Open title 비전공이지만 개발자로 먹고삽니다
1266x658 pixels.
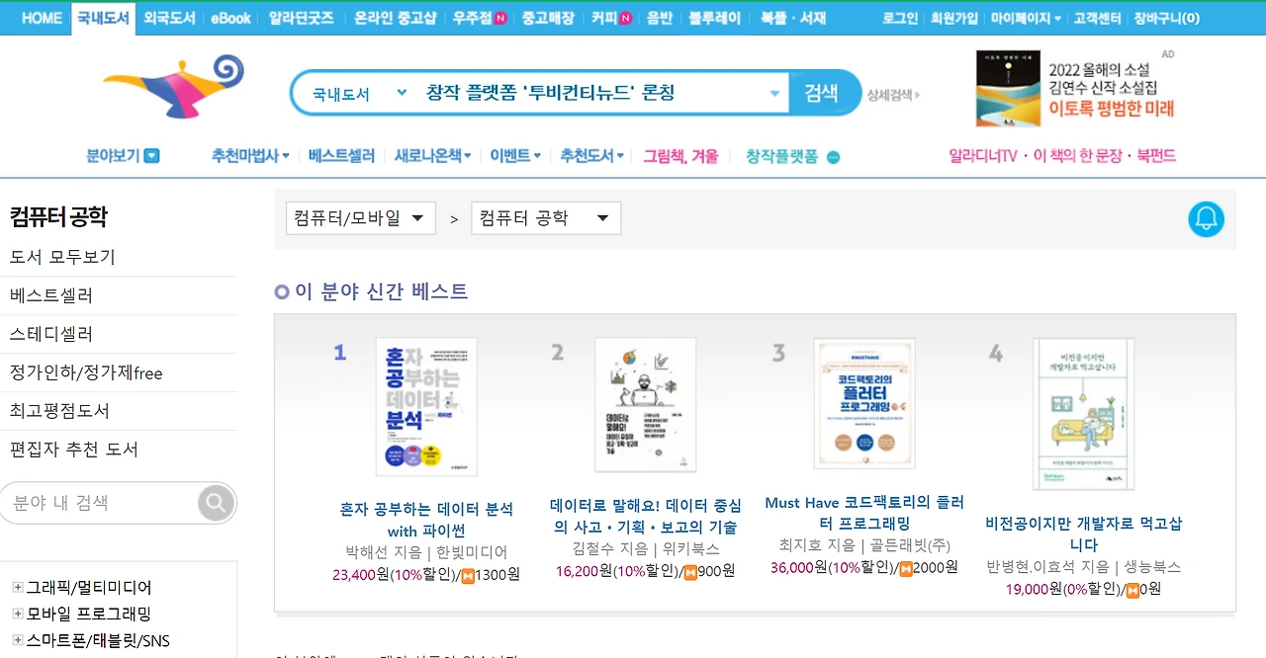tap(1084, 534)
